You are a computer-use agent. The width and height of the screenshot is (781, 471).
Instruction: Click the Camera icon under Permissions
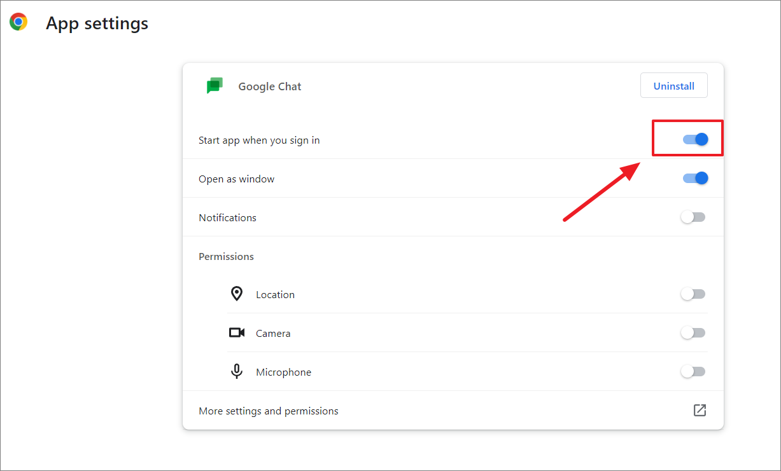(237, 332)
